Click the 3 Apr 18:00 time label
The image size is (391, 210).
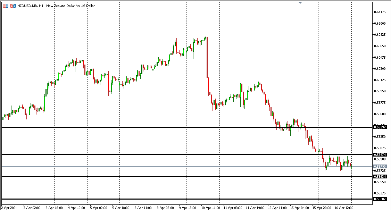click(x=54, y=208)
